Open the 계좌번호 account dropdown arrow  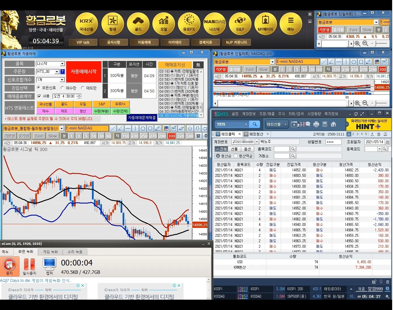pos(257,142)
